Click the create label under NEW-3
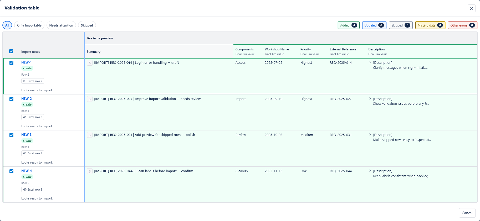 pyautogui.click(x=27, y=141)
